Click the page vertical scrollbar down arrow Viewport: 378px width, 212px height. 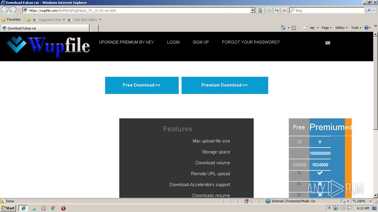pos(375,196)
